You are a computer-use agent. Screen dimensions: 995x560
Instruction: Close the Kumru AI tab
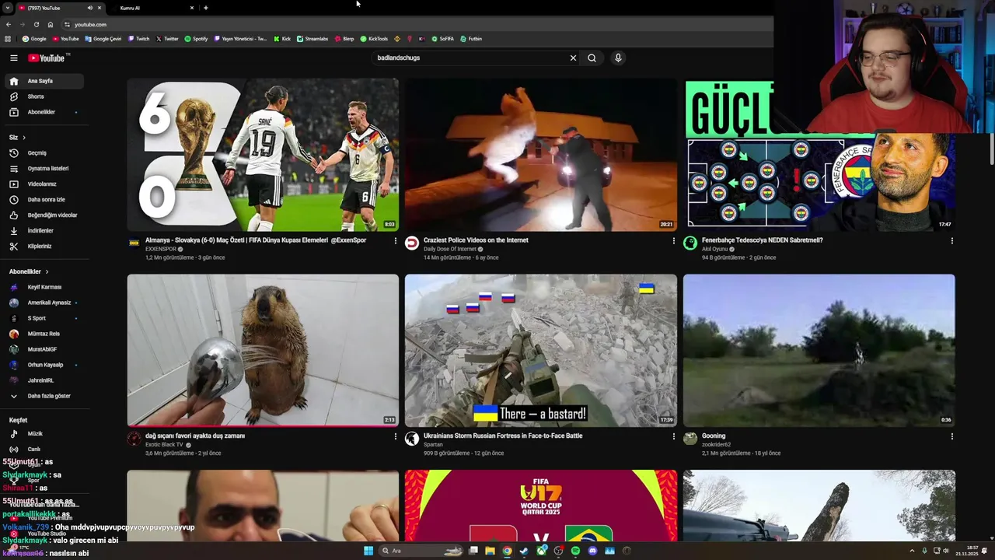tap(192, 8)
